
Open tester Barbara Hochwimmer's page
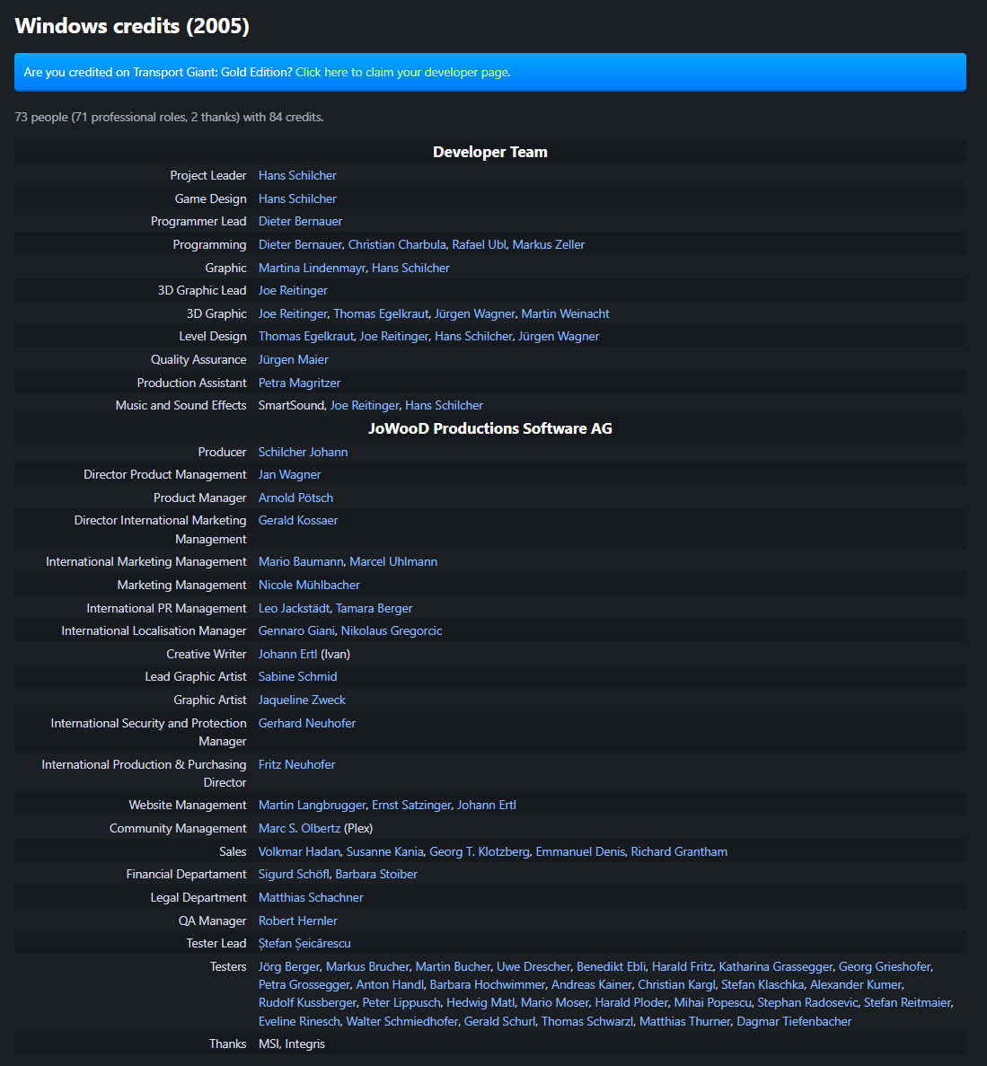(x=488, y=984)
